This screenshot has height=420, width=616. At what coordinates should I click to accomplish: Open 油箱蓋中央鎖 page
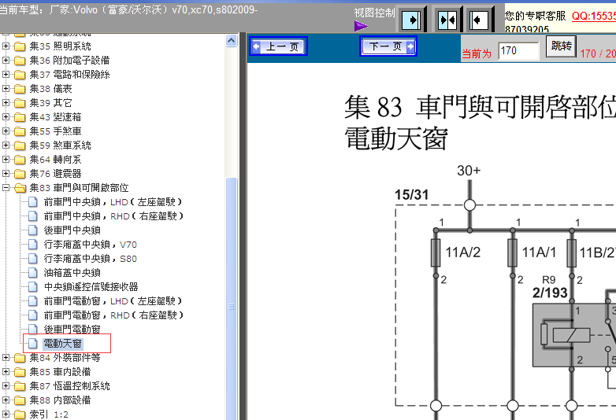[72, 273]
